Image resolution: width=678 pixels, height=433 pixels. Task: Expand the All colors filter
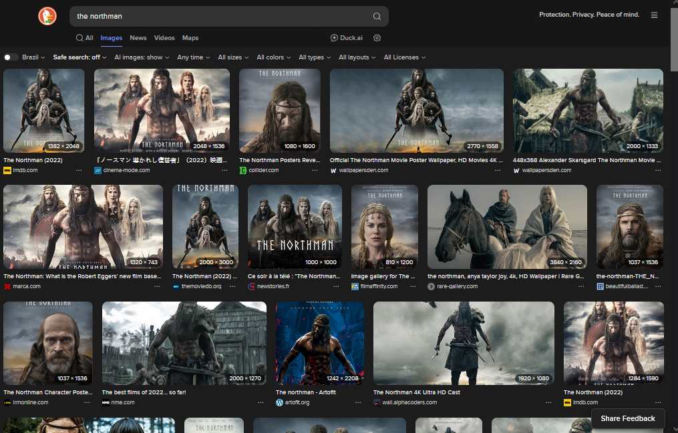(x=273, y=57)
